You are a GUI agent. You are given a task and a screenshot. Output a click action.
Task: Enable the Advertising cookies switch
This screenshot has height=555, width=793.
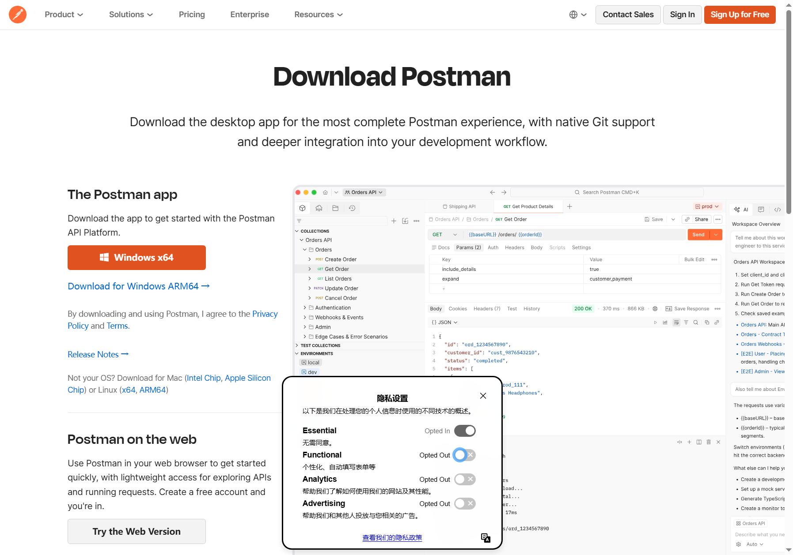point(465,504)
